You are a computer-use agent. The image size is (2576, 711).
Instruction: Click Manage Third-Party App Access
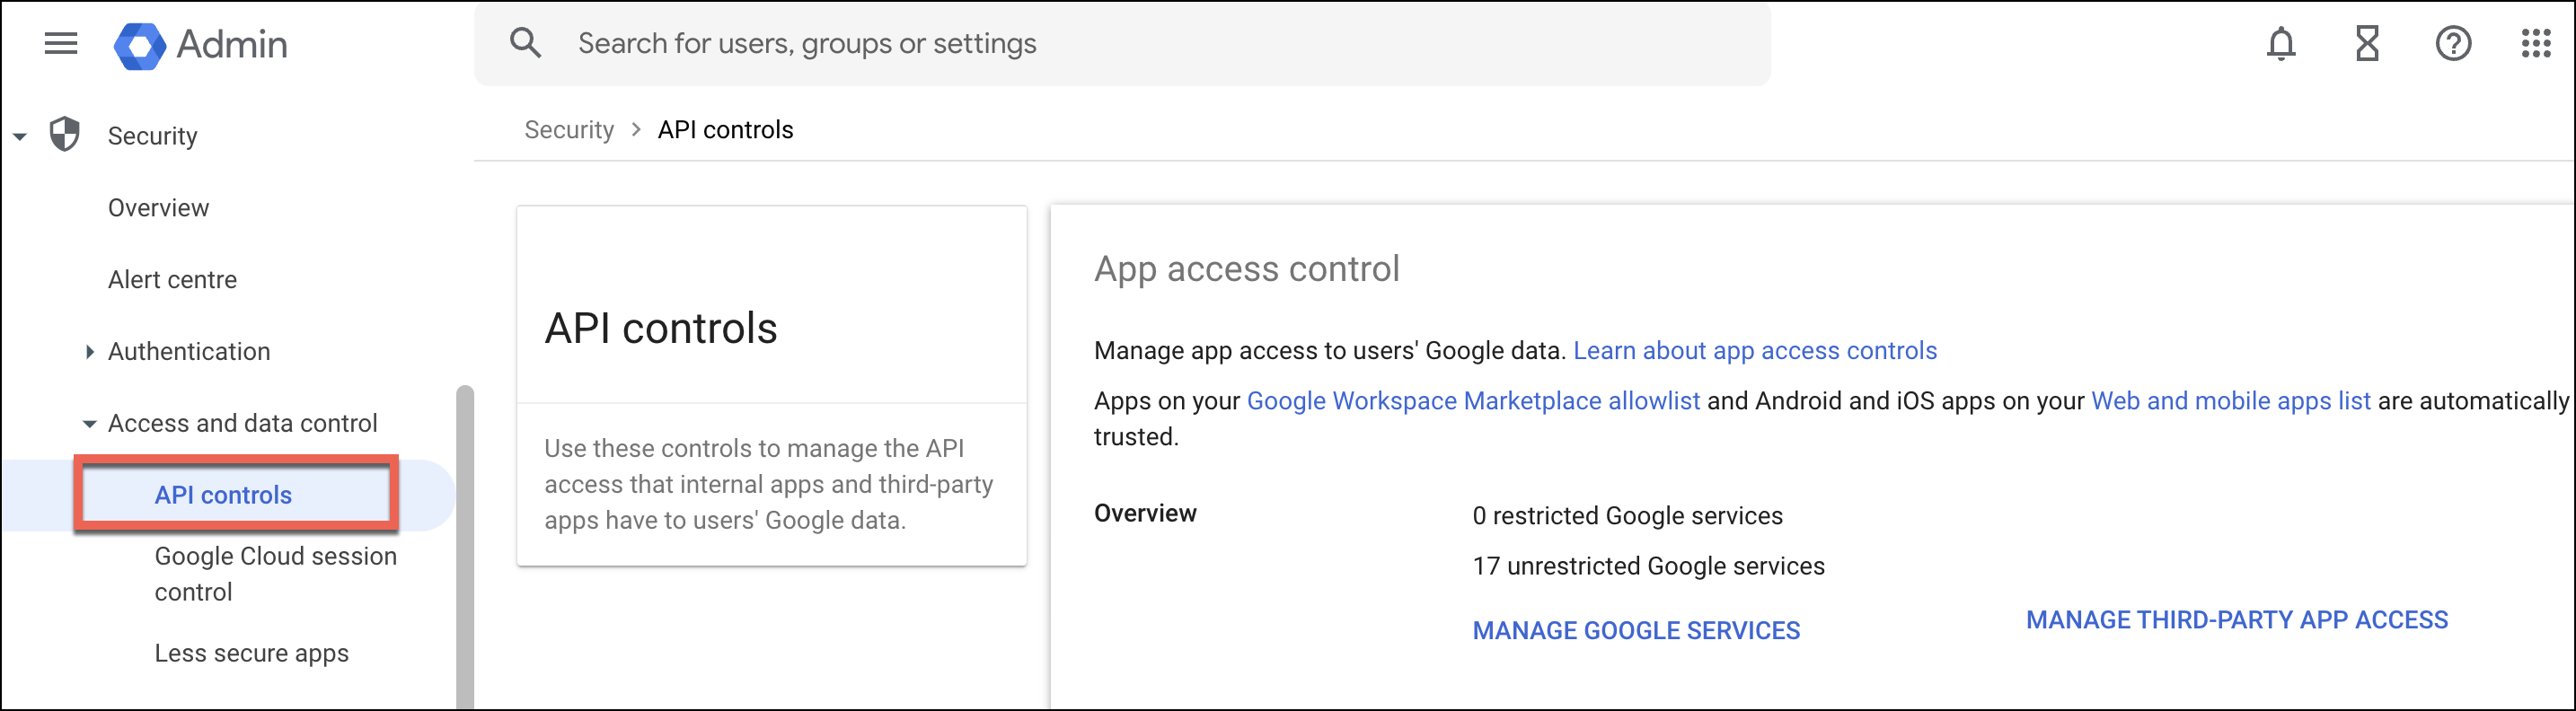[x=2236, y=620]
